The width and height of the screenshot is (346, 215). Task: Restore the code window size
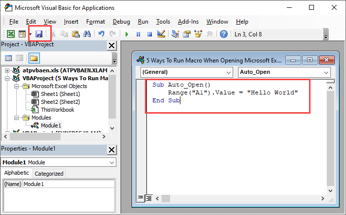pyautogui.click(x=310, y=60)
